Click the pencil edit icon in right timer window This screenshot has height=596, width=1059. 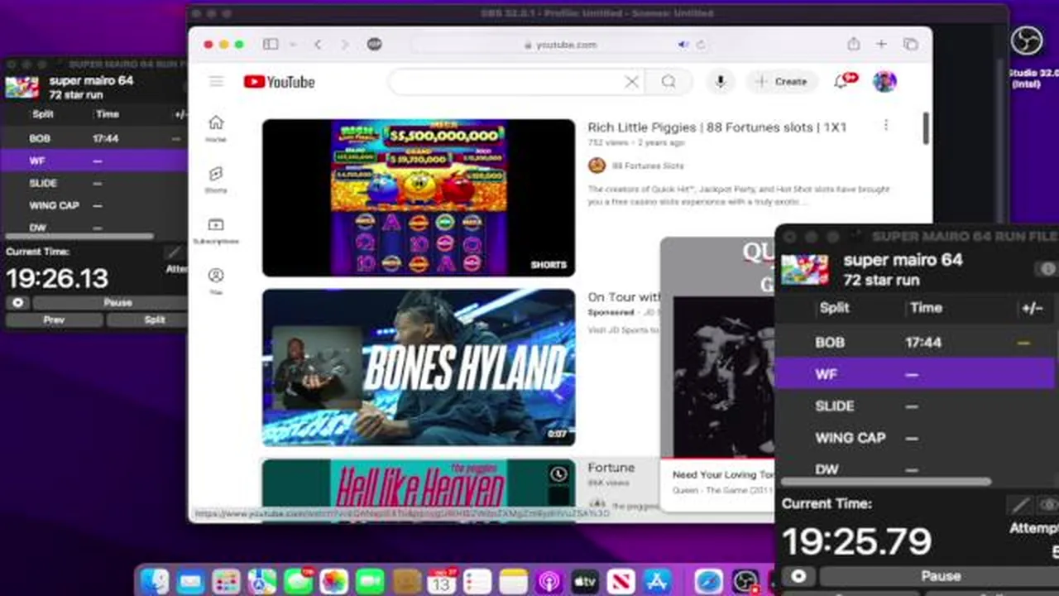tap(1020, 505)
